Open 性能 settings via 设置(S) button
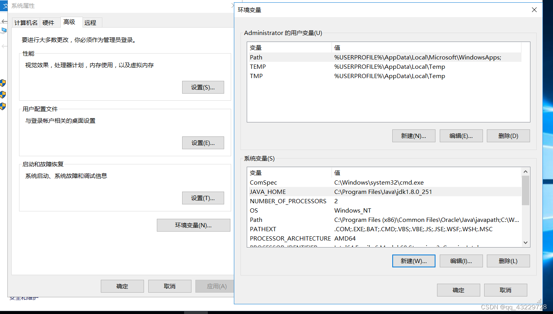This screenshot has width=553, height=314. tap(203, 87)
